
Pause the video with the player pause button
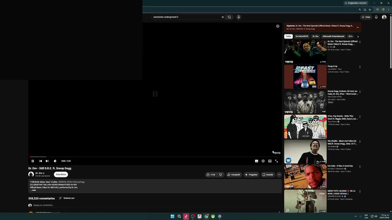click(x=33, y=161)
